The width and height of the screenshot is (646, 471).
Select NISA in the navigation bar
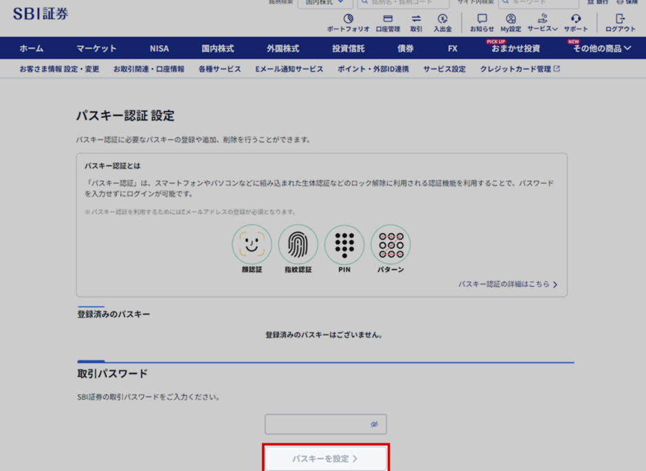point(159,48)
